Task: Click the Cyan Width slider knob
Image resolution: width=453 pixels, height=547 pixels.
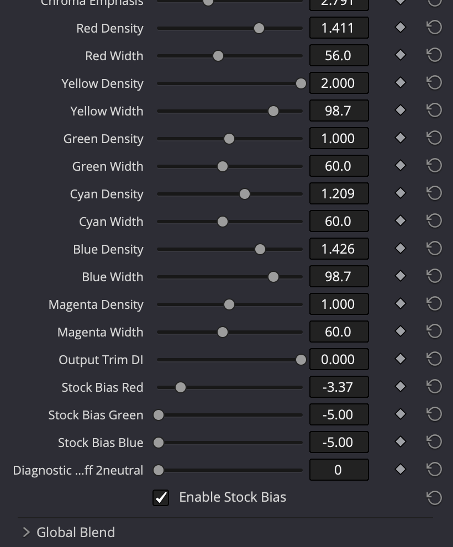Action: coord(223,222)
